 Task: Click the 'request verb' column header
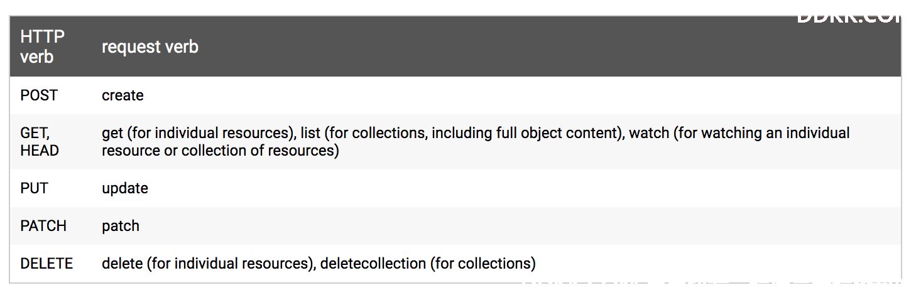pos(150,47)
